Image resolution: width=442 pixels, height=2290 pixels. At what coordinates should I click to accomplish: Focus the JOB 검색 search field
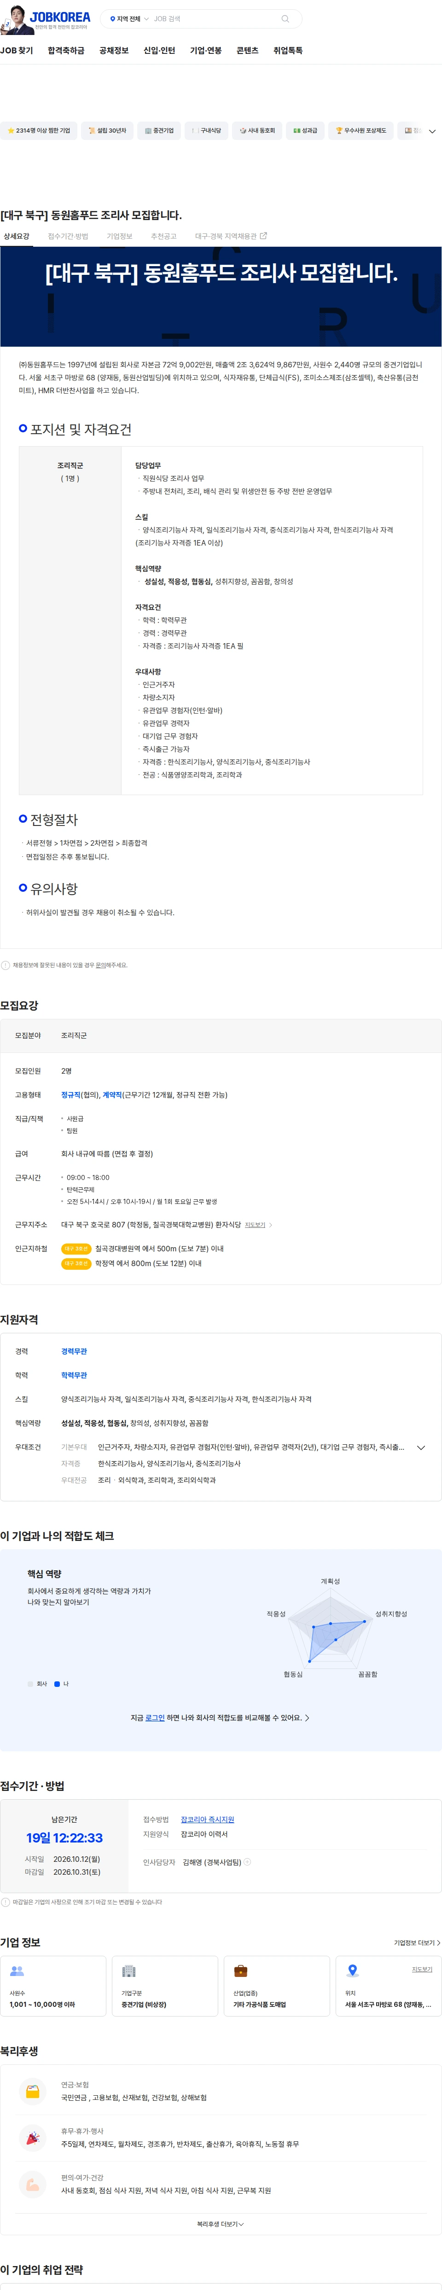coord(214,19)
